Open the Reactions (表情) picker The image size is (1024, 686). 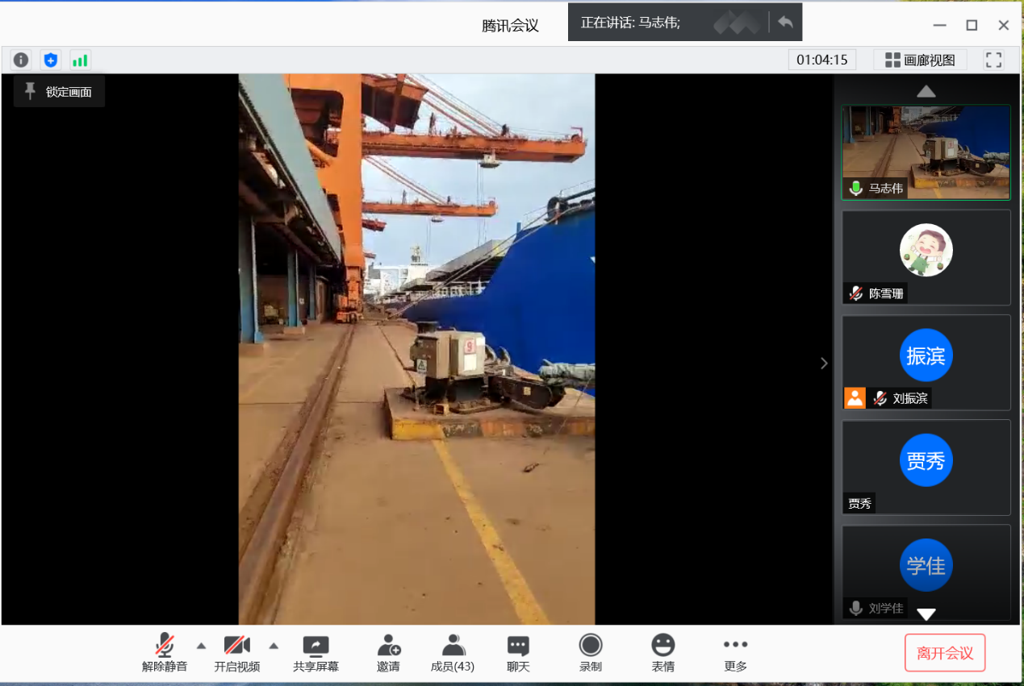click(663, 652)
